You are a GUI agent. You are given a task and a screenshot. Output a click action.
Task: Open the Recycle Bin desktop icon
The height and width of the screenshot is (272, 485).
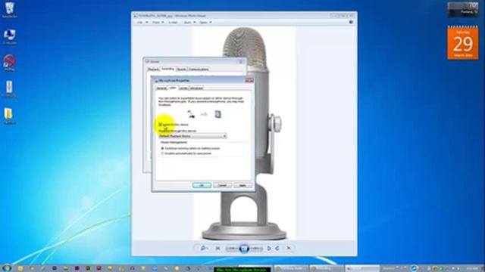coord(9,11)
